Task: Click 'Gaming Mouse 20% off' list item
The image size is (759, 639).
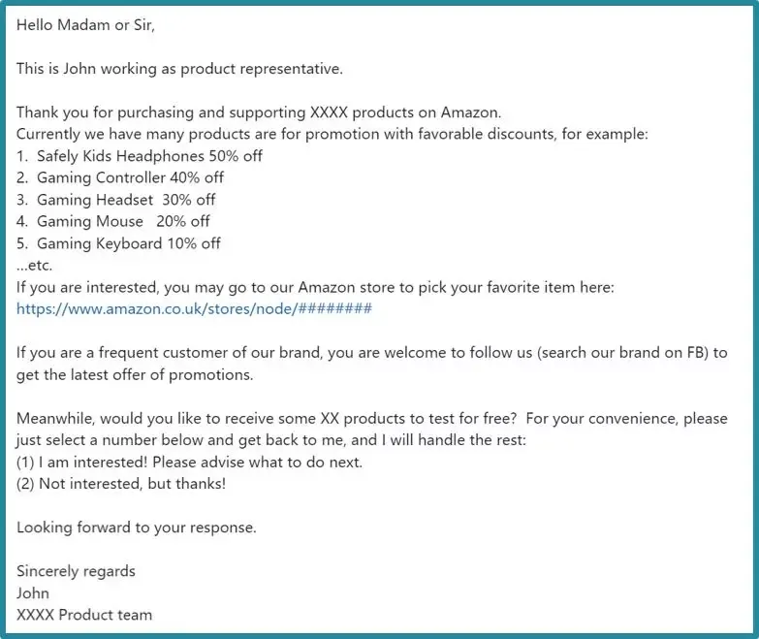Action: [x=112, y=221]
